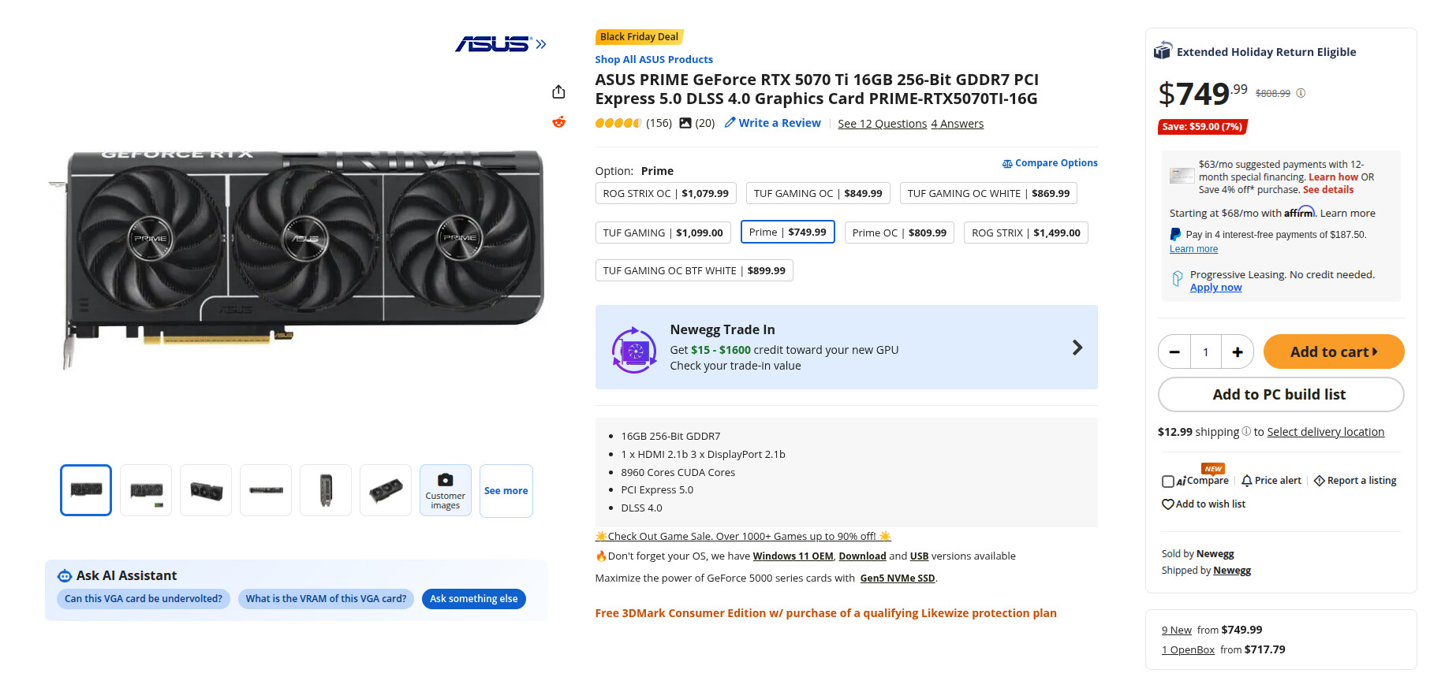Add to wish list heart icon
The height and width of the screenshot is (677, 1430).
point(1167,504)
